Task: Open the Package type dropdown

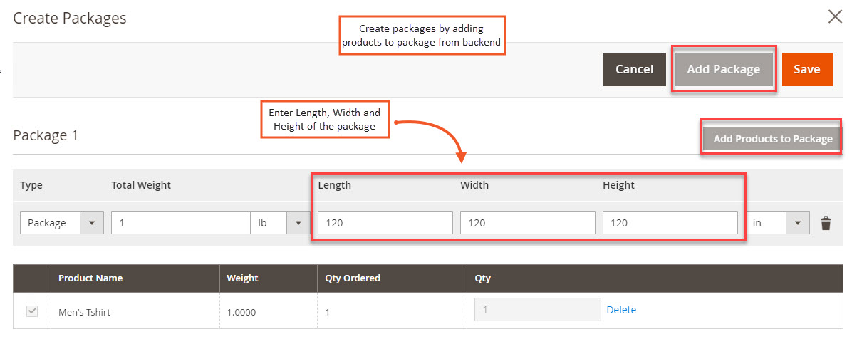Action: point(62,223)
